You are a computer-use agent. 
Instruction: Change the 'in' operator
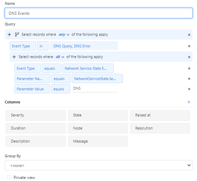pos(43,46)
